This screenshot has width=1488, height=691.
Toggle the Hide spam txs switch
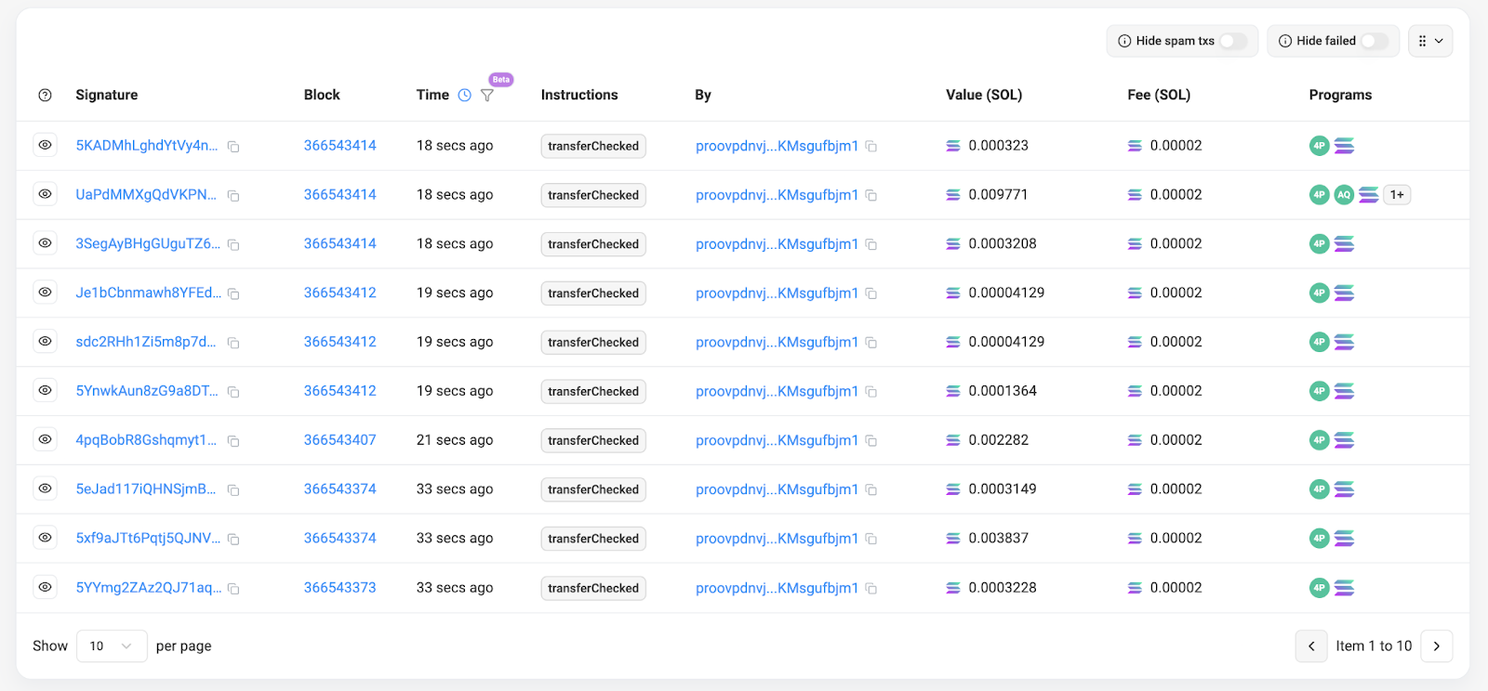1233,41
